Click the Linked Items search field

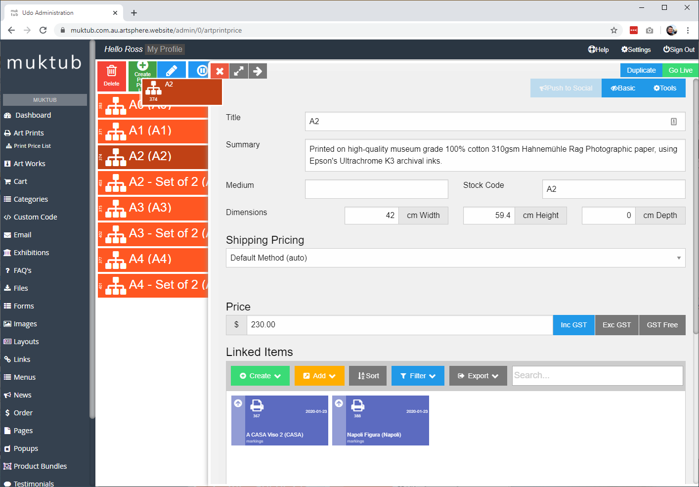pos(597,376)
